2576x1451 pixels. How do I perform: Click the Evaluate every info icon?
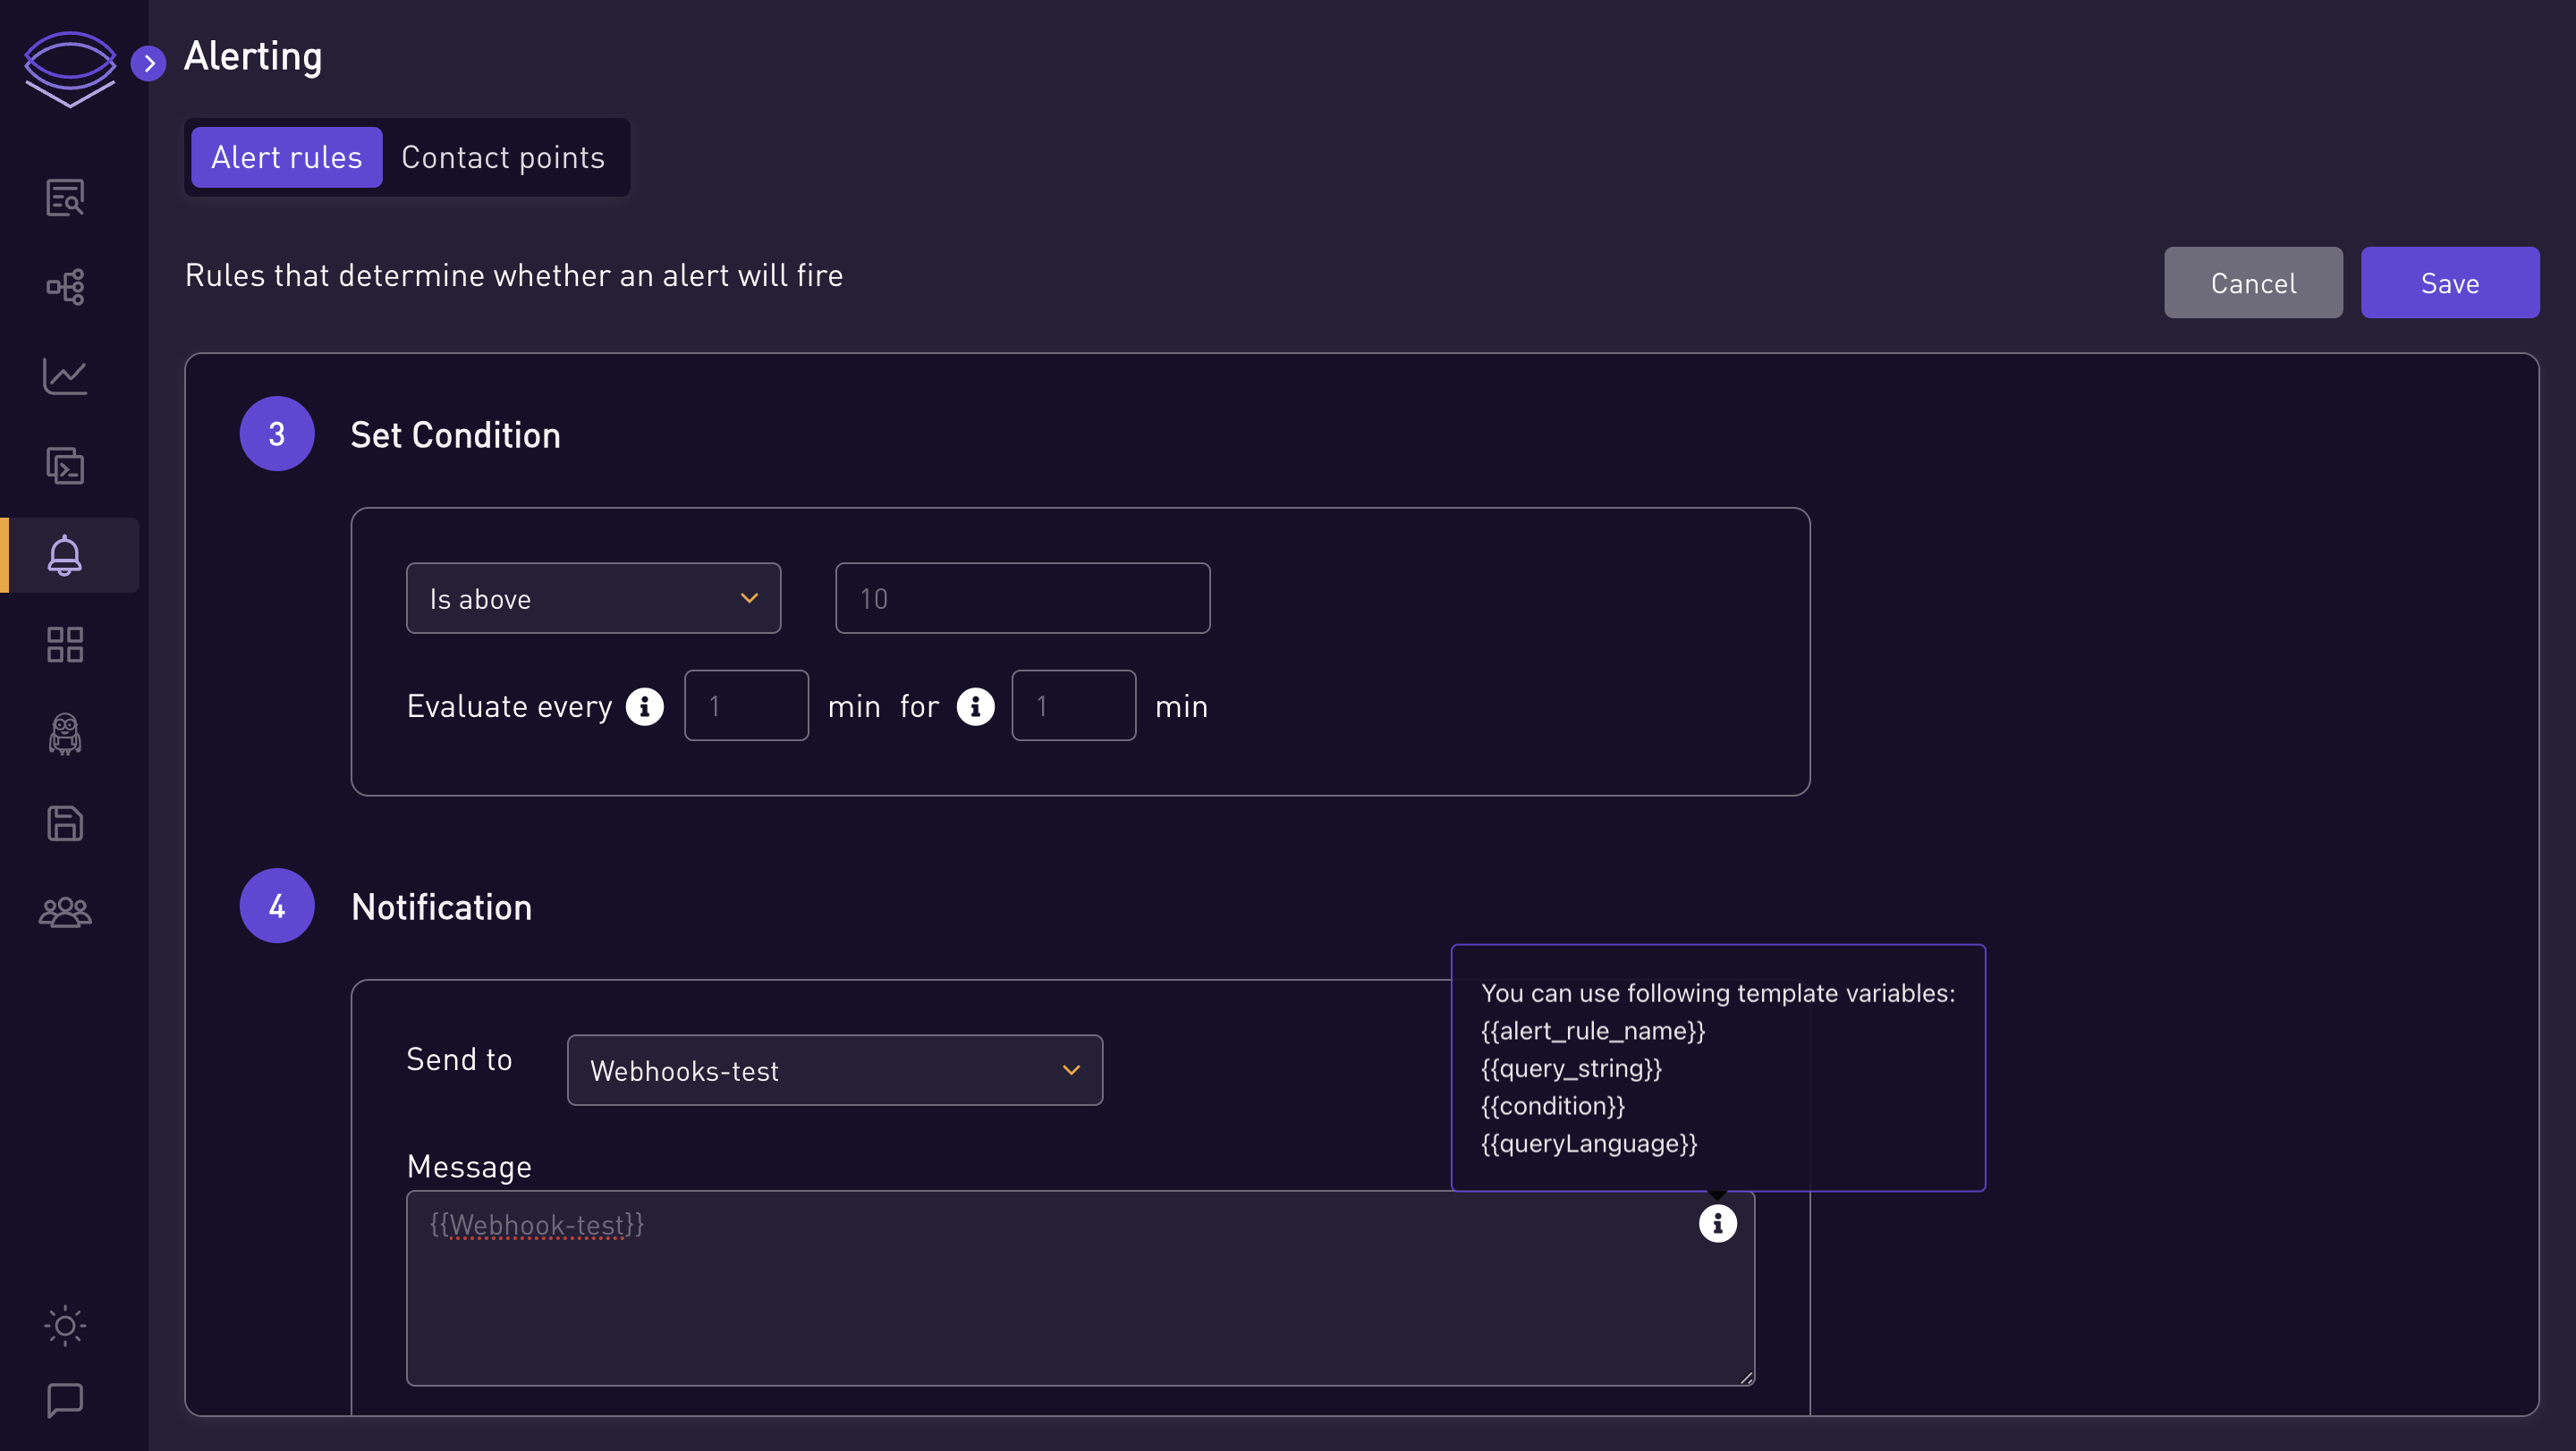point(645,706)
